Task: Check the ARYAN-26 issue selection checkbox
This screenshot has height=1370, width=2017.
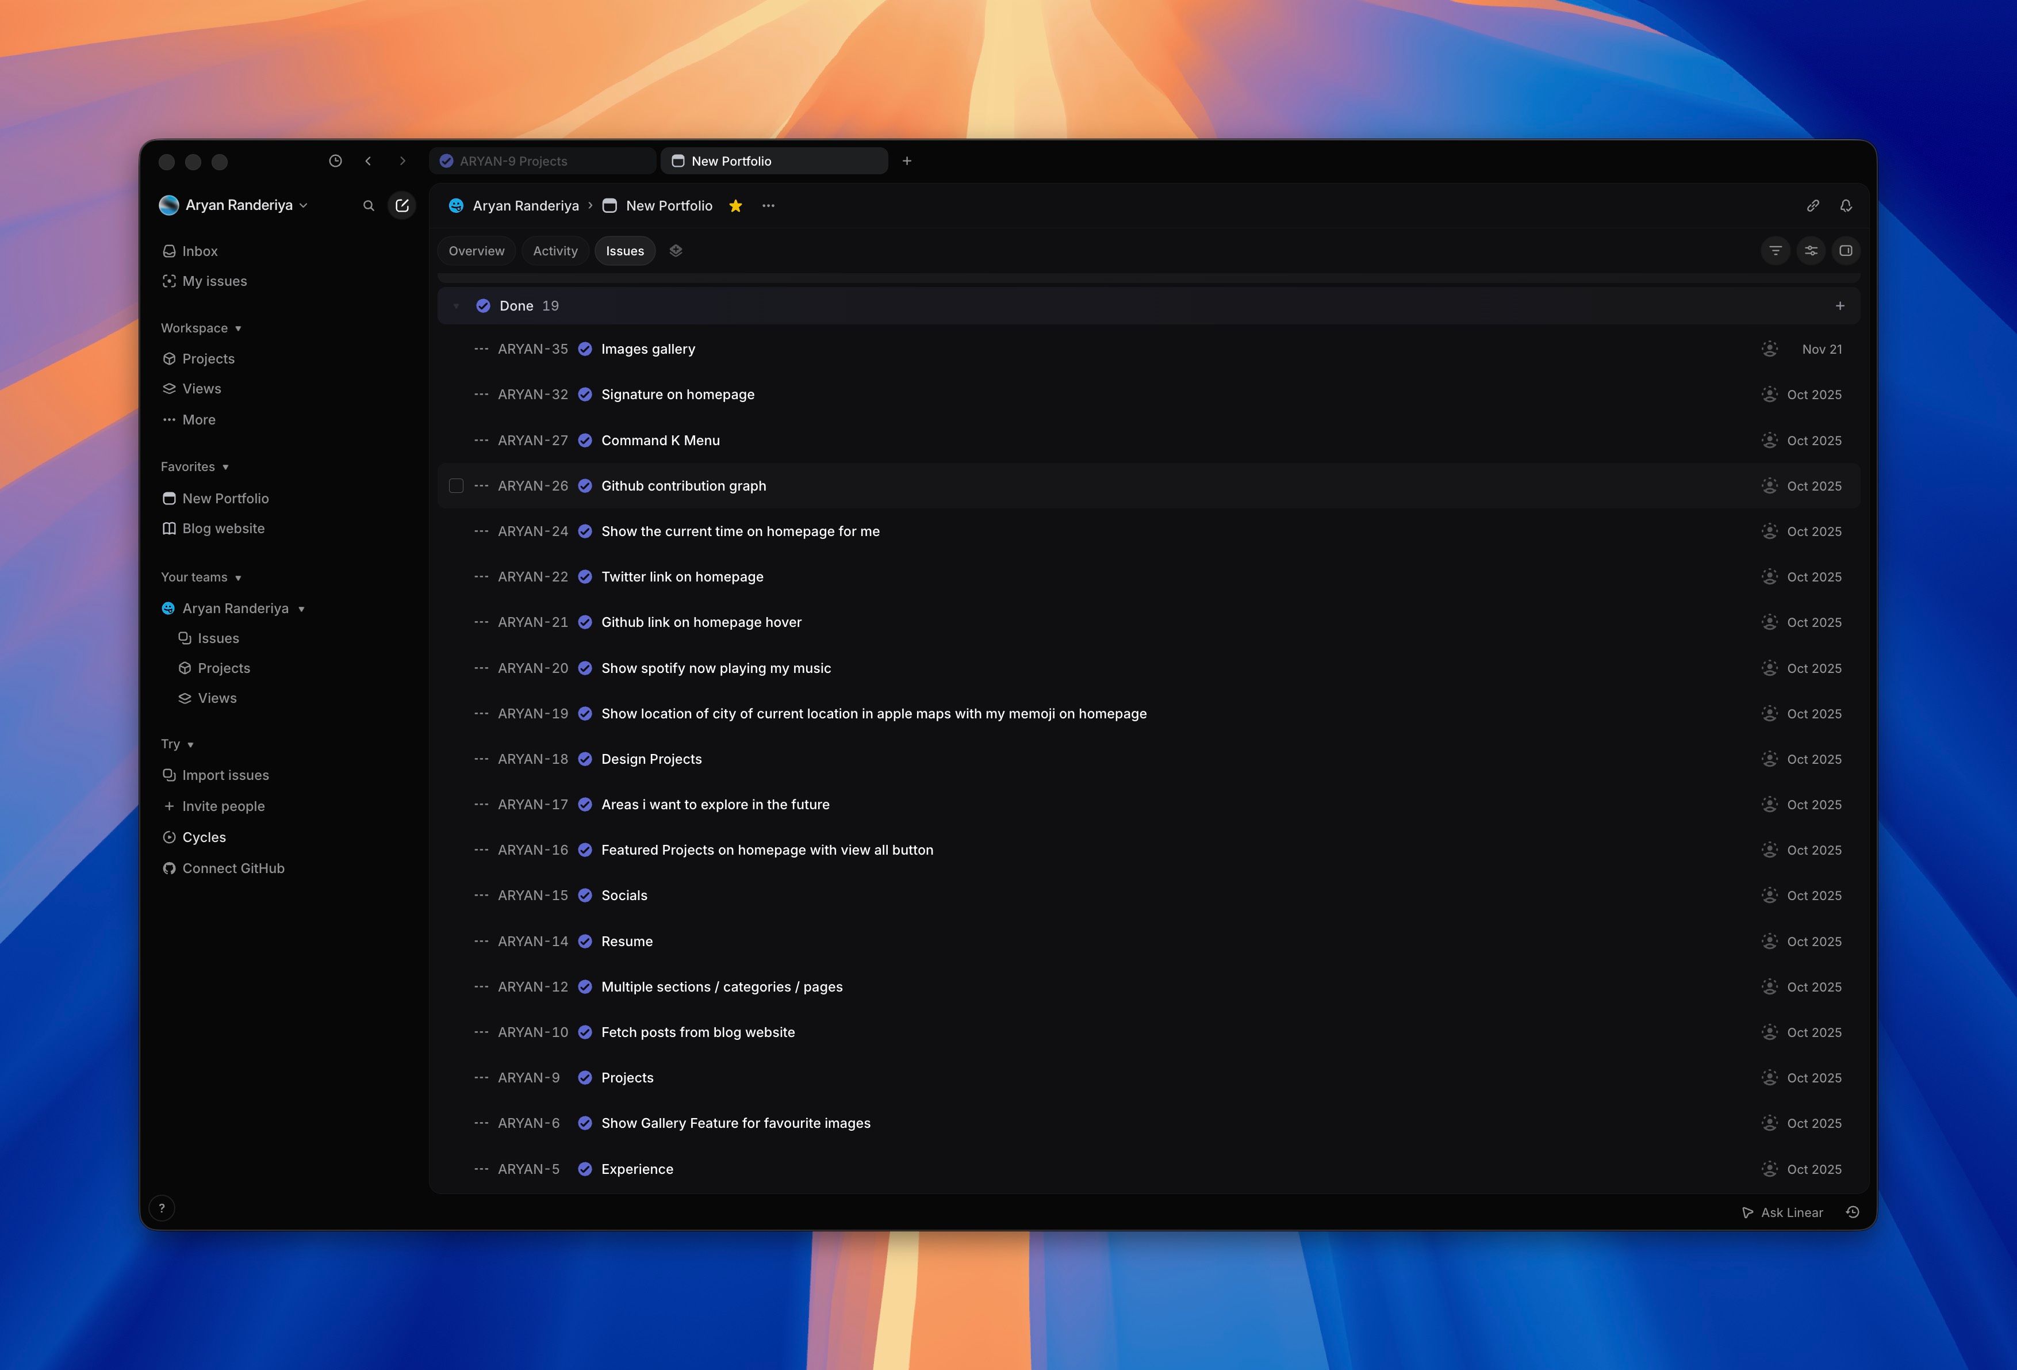Action: pyautogui.click(x=455, y=486)
